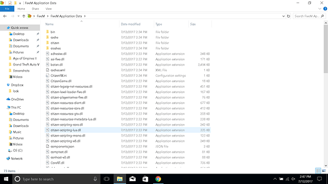Select Grand Theft Auto V in Quick access
This screenshot has height=184, width=328.
(x=26, y=64)
